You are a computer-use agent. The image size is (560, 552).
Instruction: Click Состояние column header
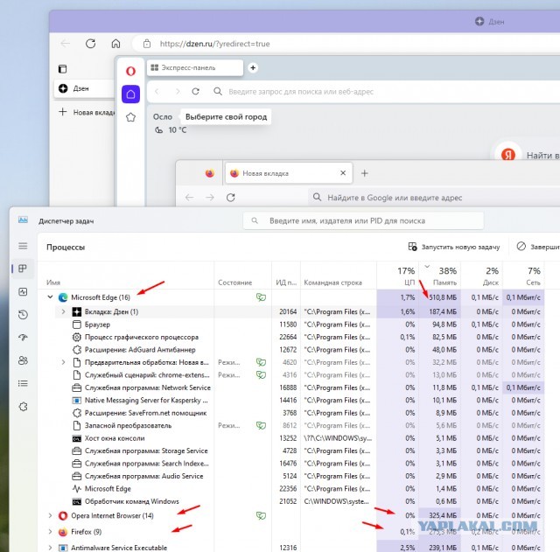[x=235, y=283]
